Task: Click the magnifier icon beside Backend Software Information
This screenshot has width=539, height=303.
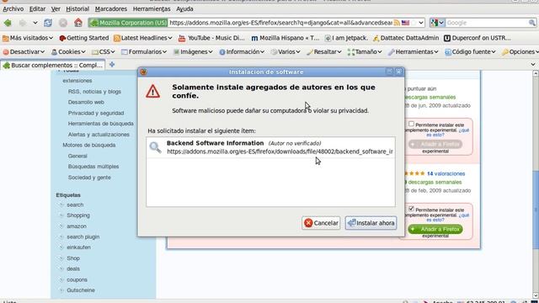Action: click(155, 147)
